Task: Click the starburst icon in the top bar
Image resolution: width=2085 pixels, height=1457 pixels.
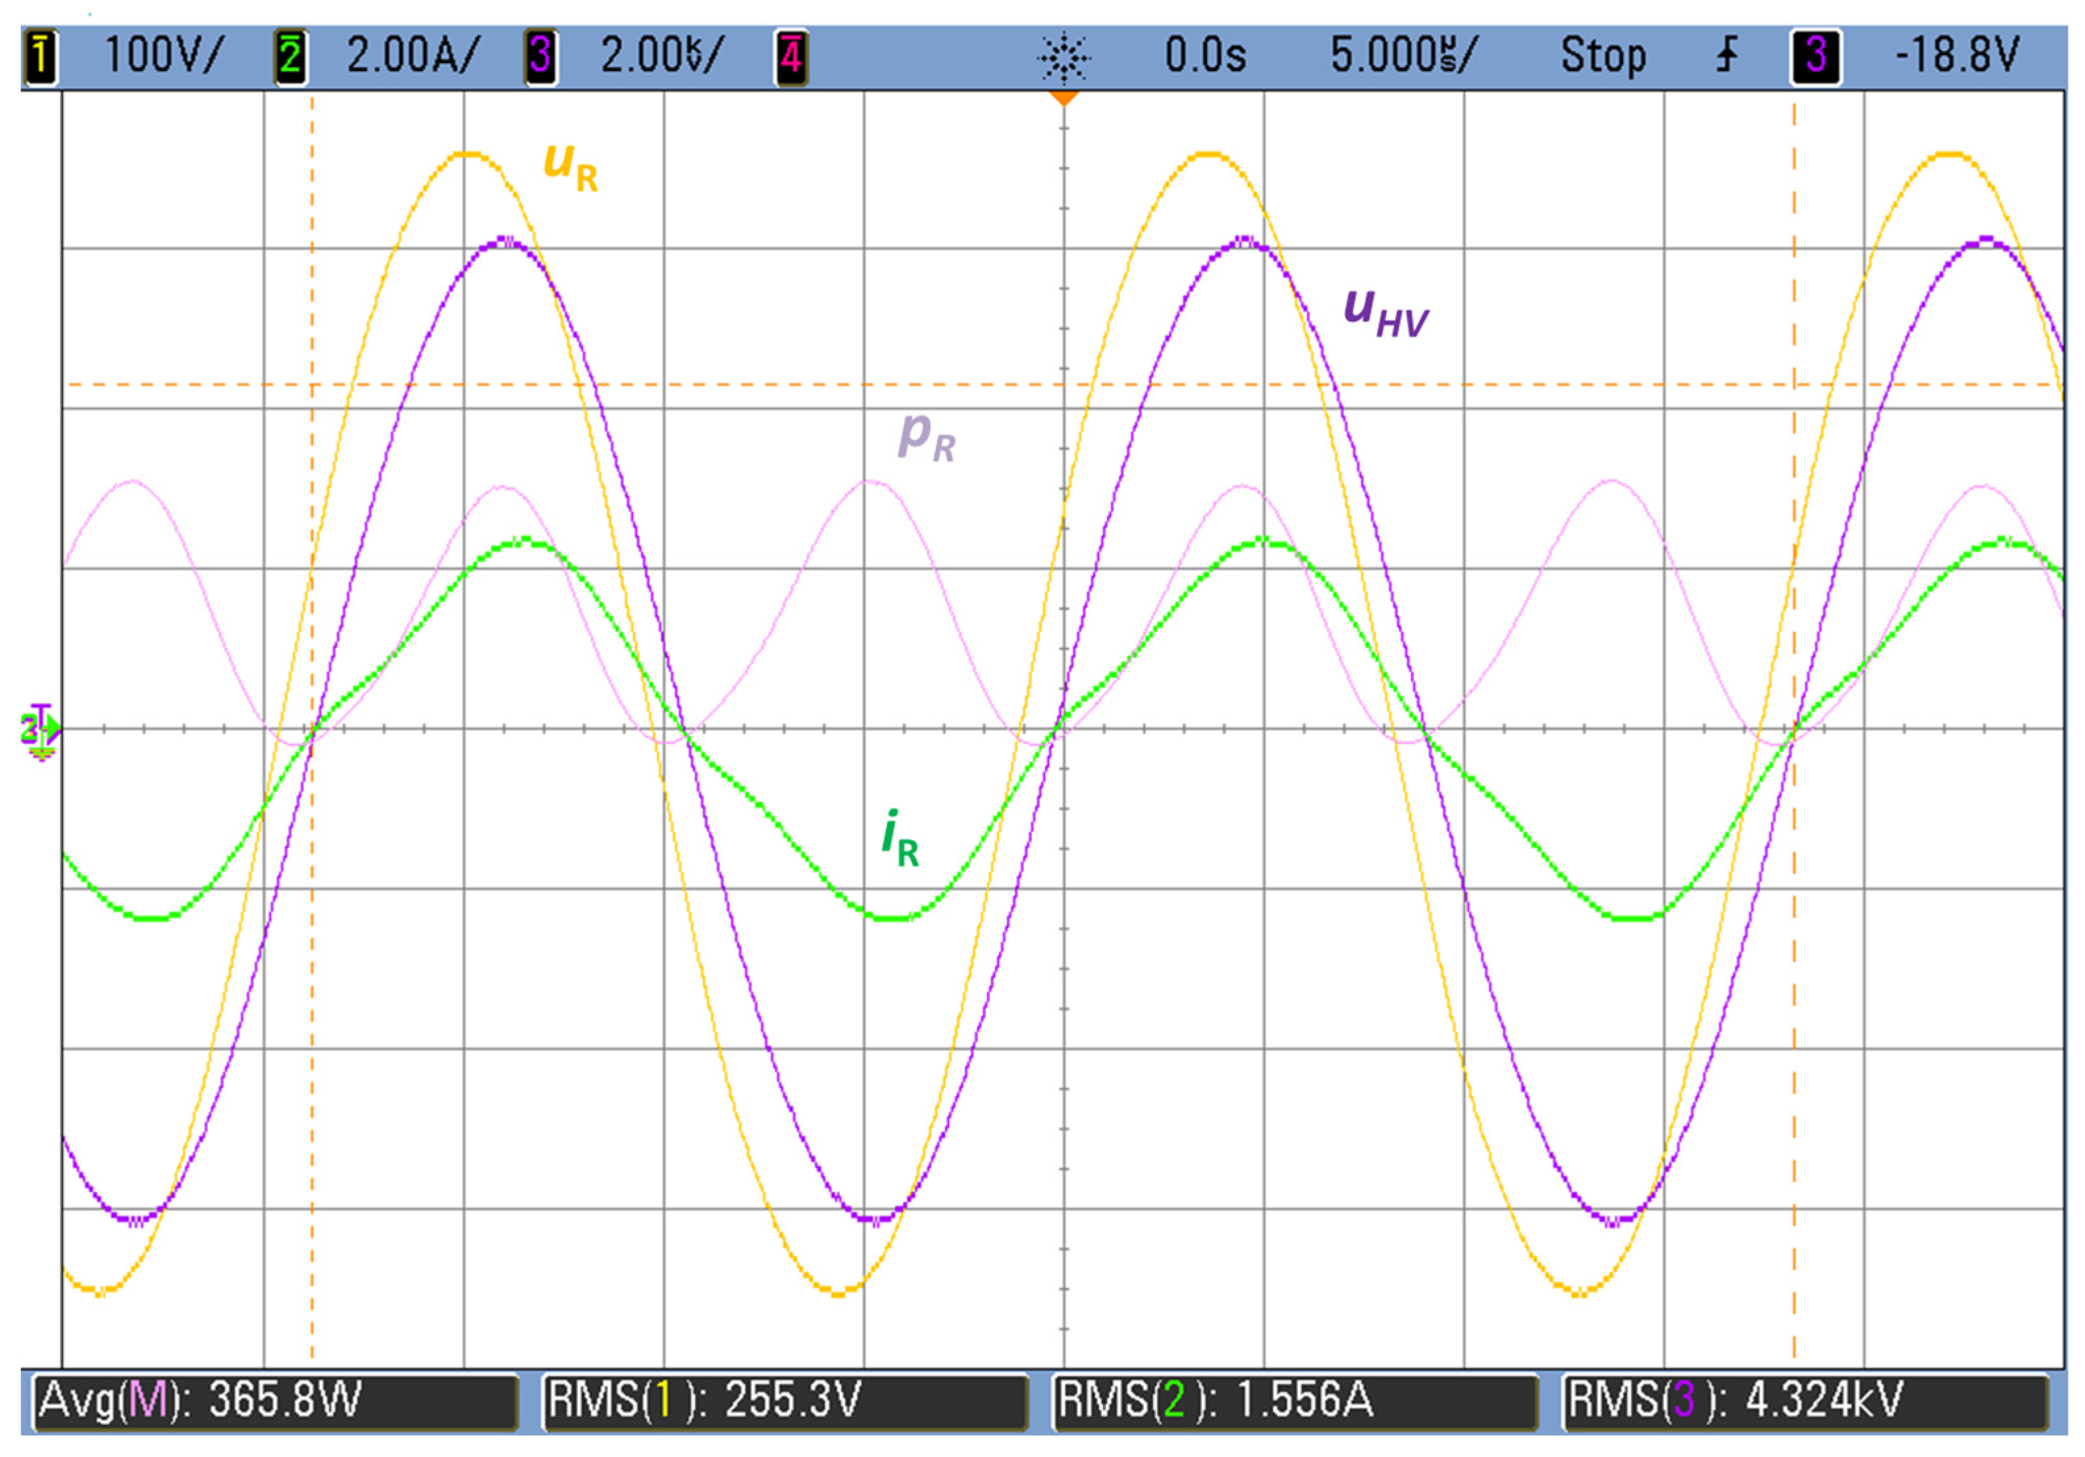Action: point(1064,58)
